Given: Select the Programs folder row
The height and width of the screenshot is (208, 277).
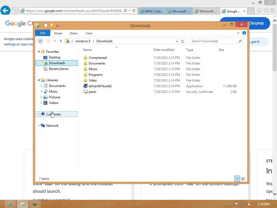Looking at the screenshot, I should click(160, 75).
